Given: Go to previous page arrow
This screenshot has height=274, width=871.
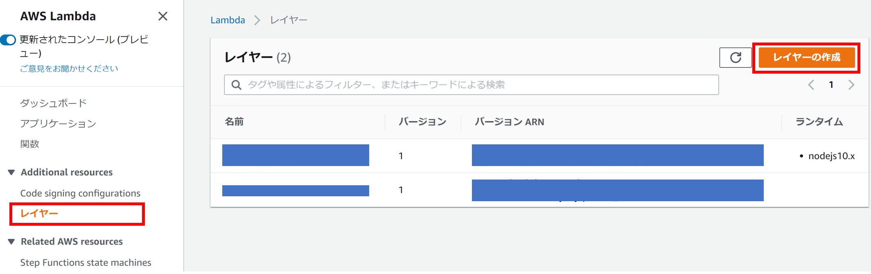Looking at the screenshot, I should point(811,85).
